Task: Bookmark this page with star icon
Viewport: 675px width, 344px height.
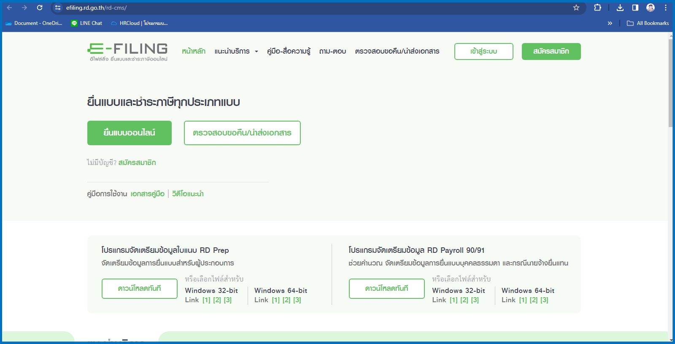Action: (576, 8)
